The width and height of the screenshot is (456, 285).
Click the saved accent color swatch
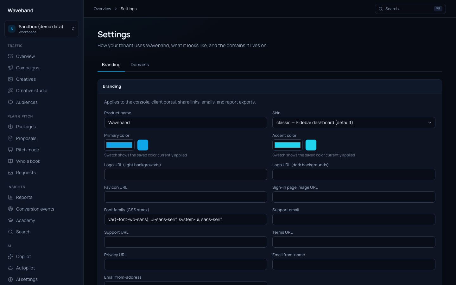(311, 145)
